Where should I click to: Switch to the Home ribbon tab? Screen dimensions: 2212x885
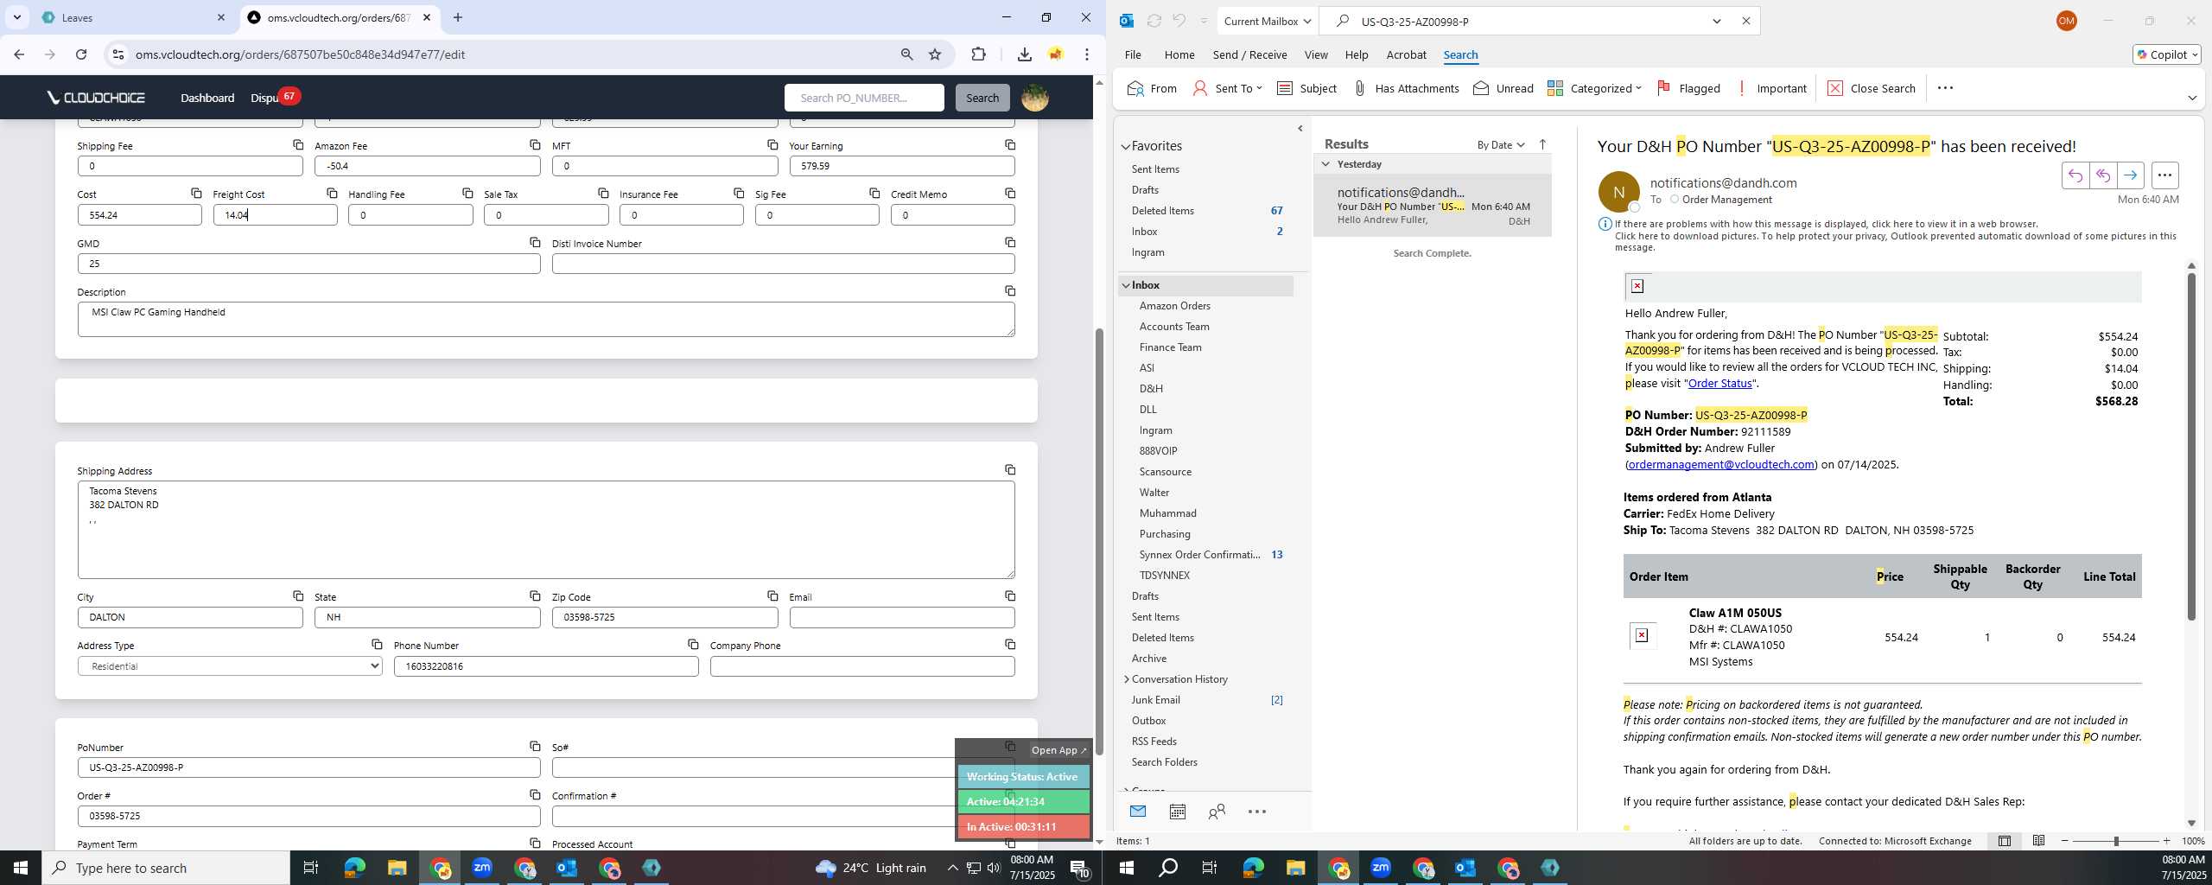[x=1179, y=54]
